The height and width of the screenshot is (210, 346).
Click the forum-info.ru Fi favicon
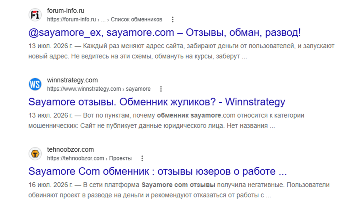(x=35, y=15)
